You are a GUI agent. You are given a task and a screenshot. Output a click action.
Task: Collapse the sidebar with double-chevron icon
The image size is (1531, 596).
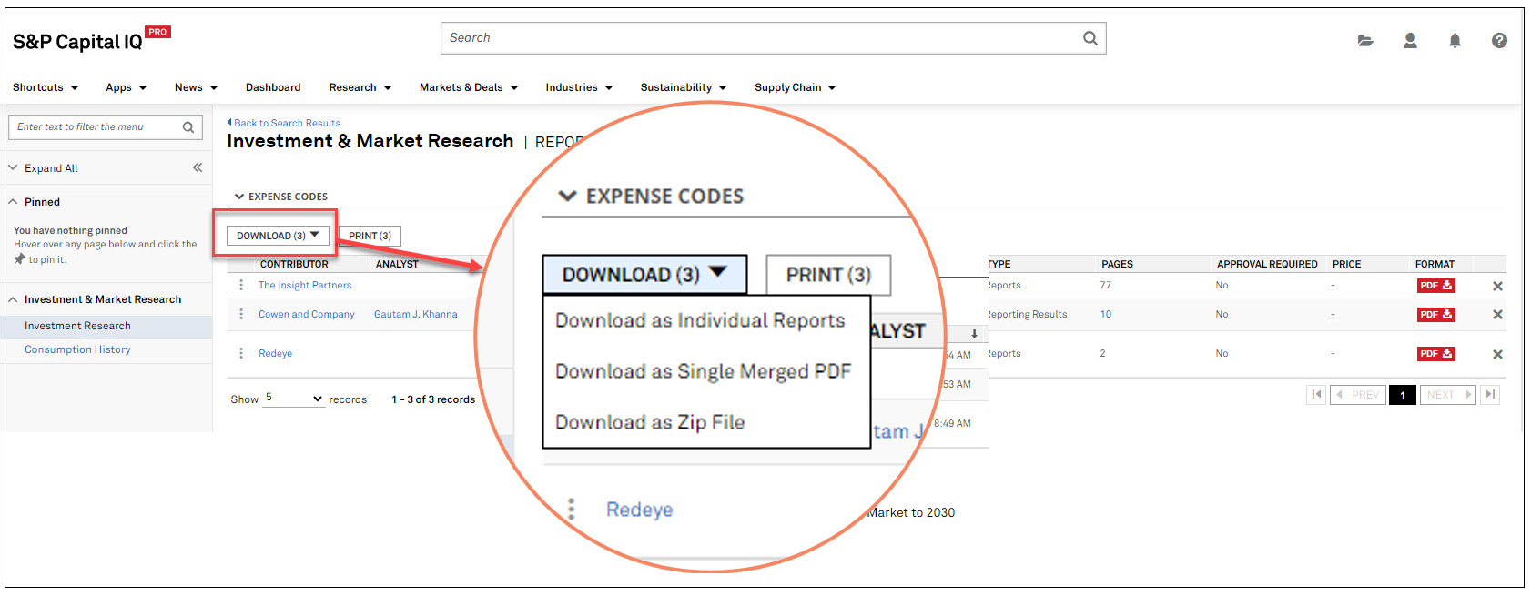(x=198, y=167)
